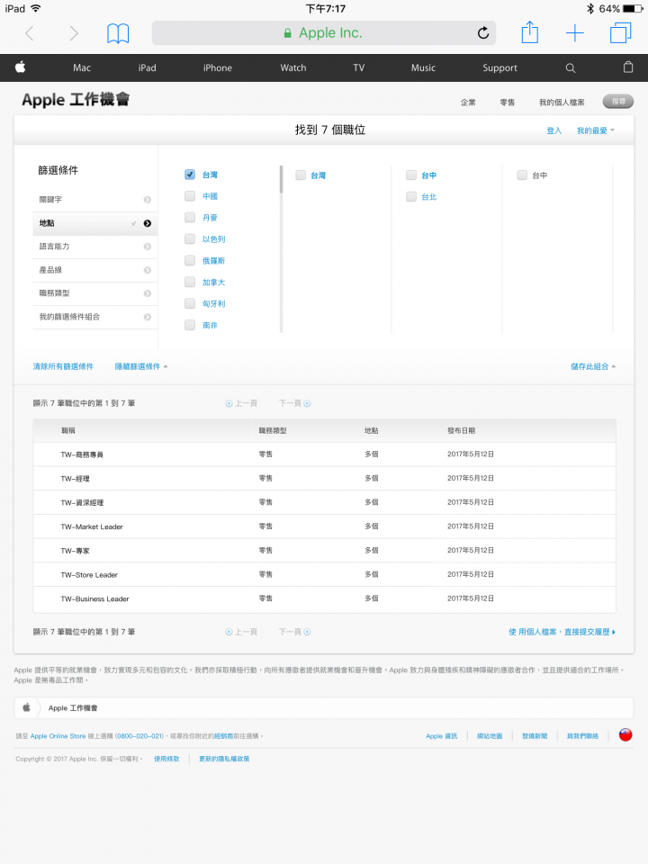Click the 登入 link

pyautogui.click(x=553, y=130)
